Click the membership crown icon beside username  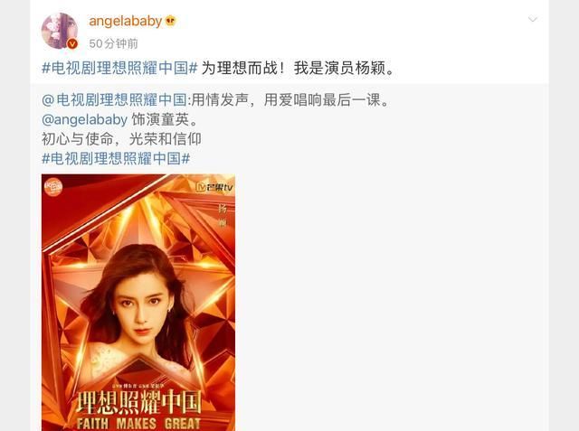pos(170,21)
